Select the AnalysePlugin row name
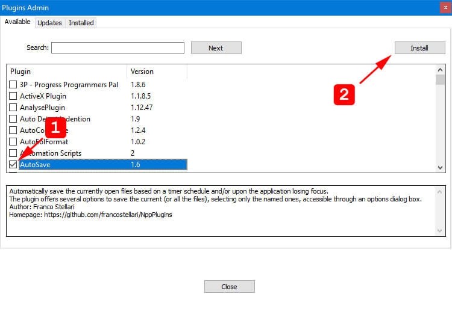 pyautogui.click(x=42, y=108)
